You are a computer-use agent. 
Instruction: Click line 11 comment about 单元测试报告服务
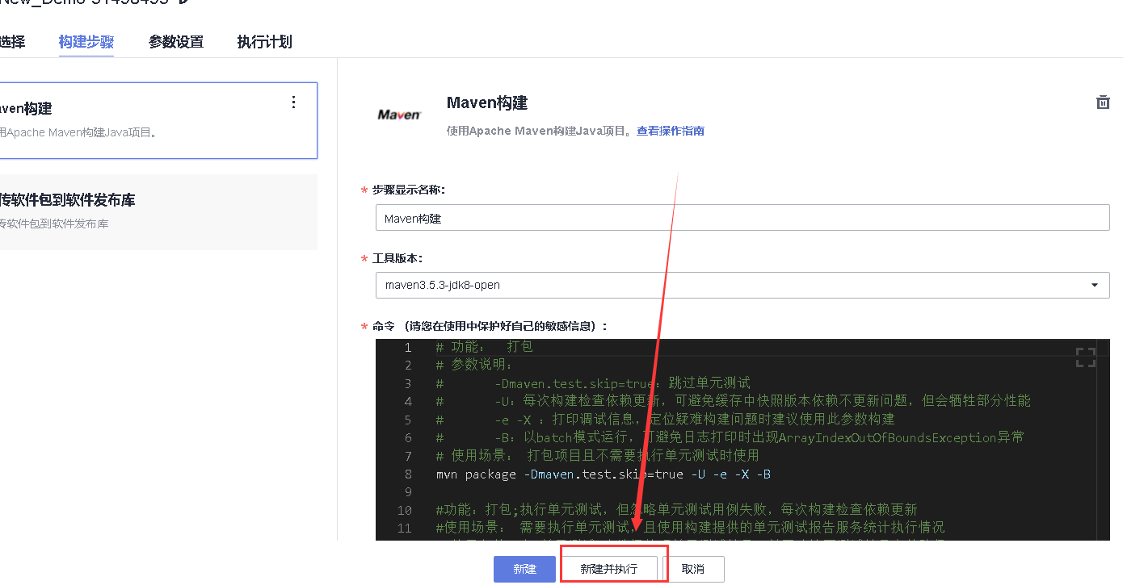[690, 528]
